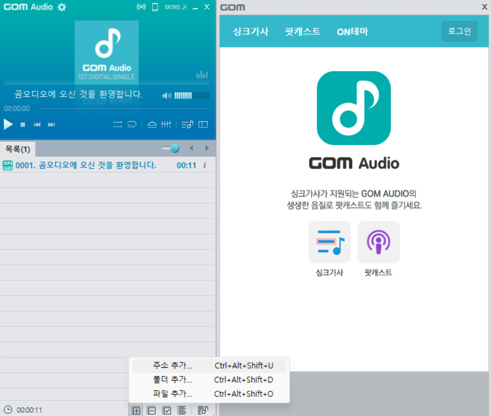491x416 pixels.
Task: Click the clock timer icon in status bar
Action: [8, 410]
